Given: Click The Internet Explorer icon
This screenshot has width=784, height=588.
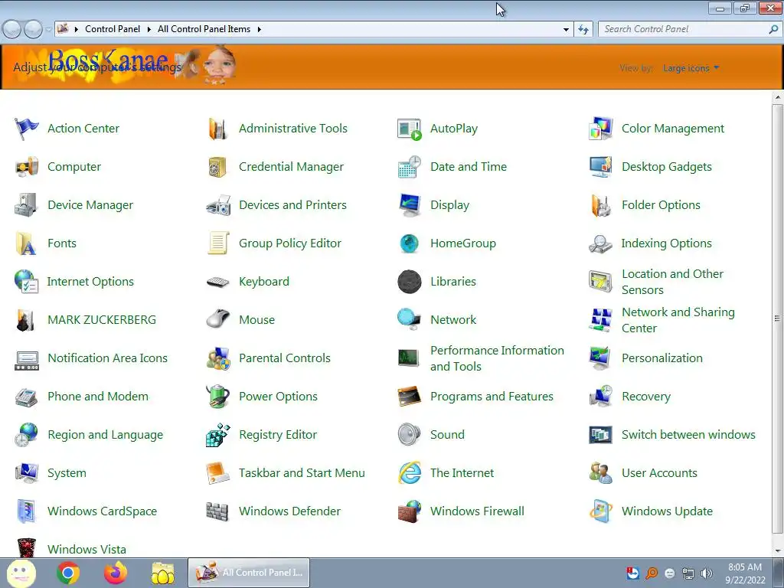Looking at the screenshot, I should click(x=410, y=473).
